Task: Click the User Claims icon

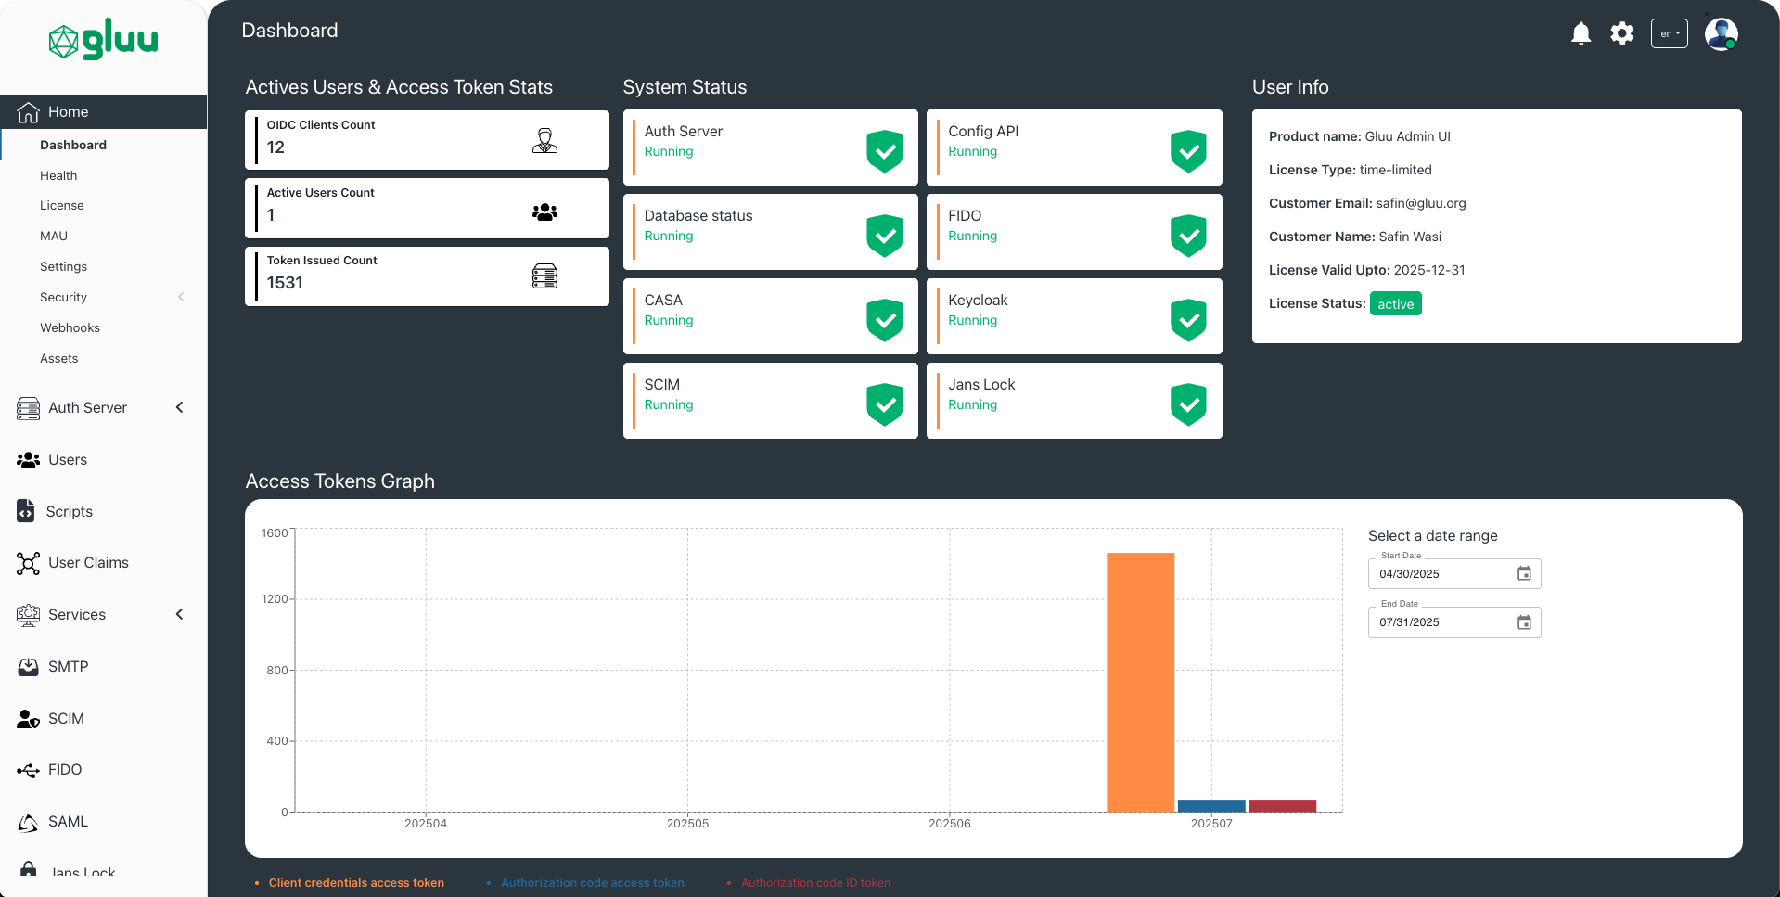Action: point(28,563)
